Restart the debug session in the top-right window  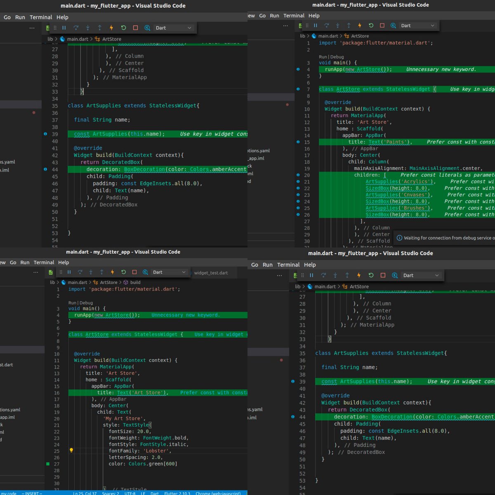pos(371,26)
